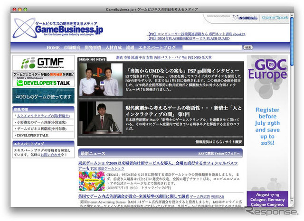Viewport: 304px width, 221px height.
Task: Click the vertical scrollbar thumb
Action: point(292,41)
